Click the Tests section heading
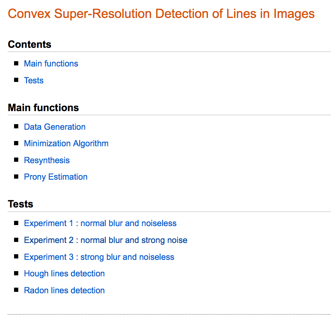Viewport: 331px width, 320px height. coord(20,204)
